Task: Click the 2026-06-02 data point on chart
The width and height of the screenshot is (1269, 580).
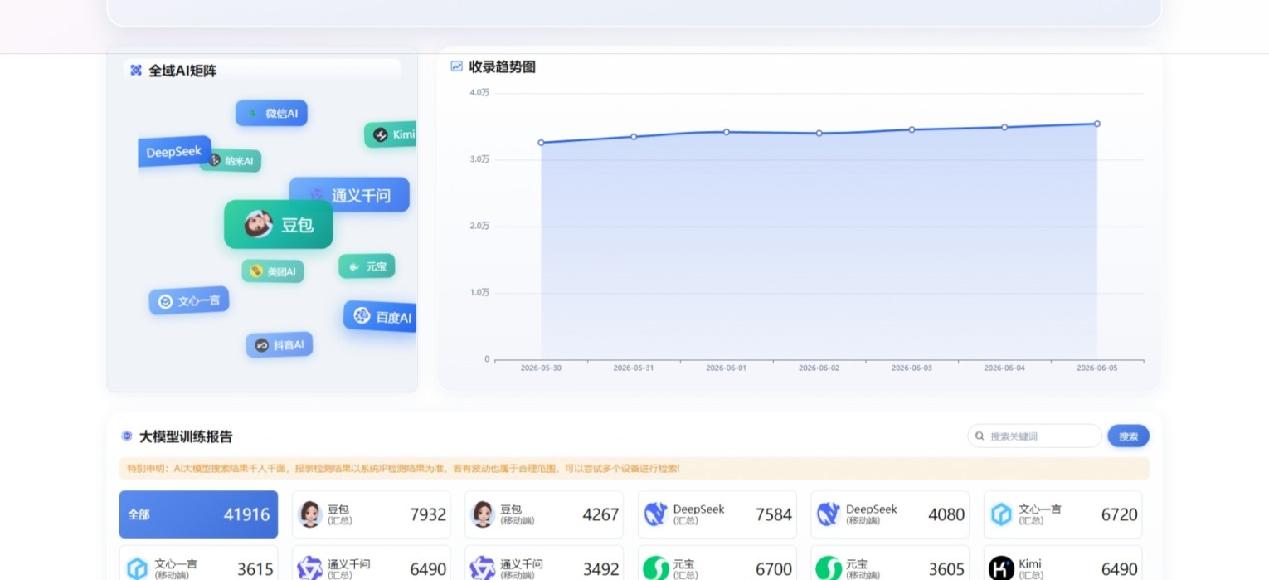Action: pyautogui.click(x=819, y=133)
